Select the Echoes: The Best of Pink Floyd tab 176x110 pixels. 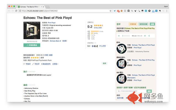(x=30, y=6)
